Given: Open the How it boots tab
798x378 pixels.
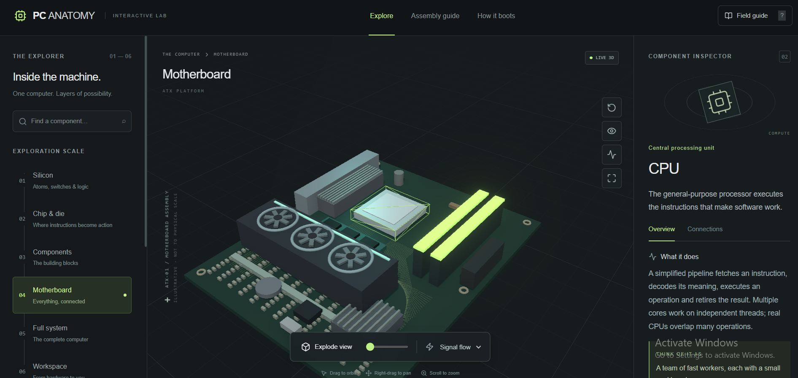Looking at the screenshot, I should coord(496,16).
